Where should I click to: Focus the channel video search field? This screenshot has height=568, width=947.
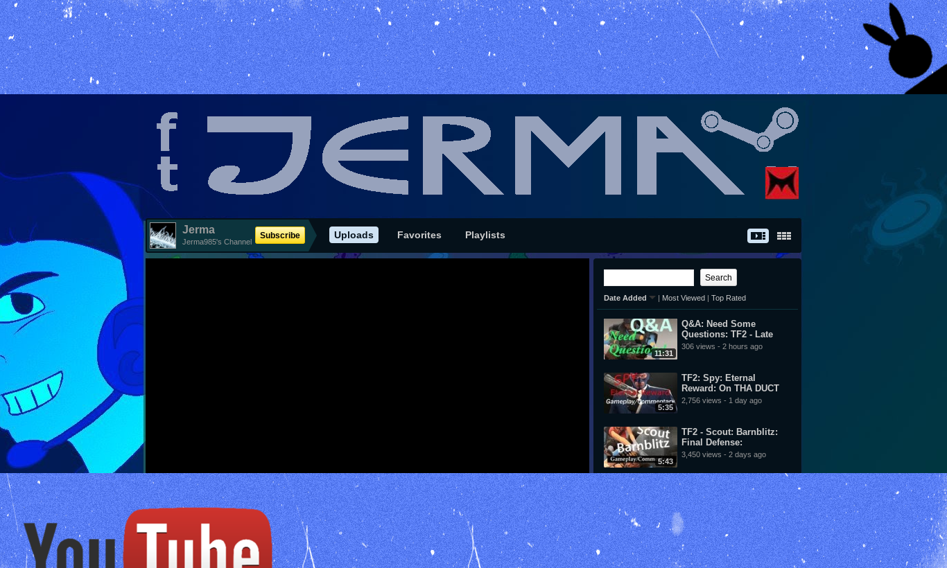pyautogui.click(x=649, y=278)
